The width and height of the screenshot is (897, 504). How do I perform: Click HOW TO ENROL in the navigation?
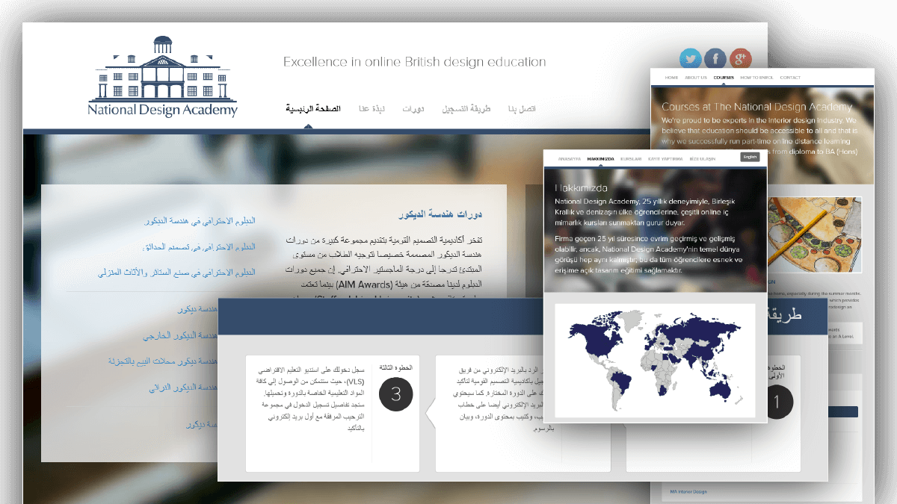coord(757,77)
